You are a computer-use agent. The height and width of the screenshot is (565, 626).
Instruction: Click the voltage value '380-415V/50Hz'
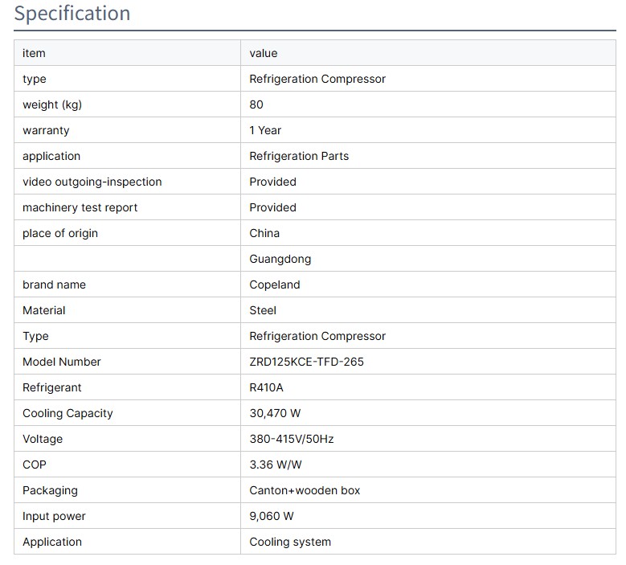[292, 439]
